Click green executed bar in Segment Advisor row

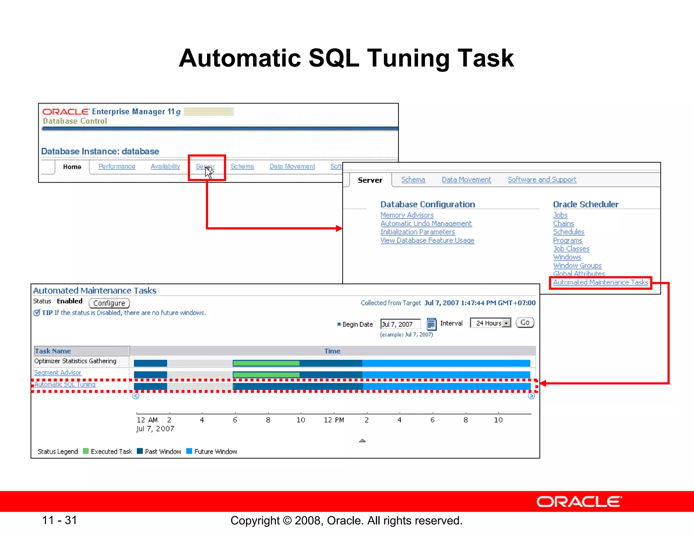point(266,375)
